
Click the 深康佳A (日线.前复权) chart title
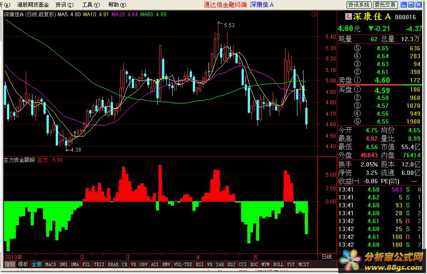(x=30, y=14)
